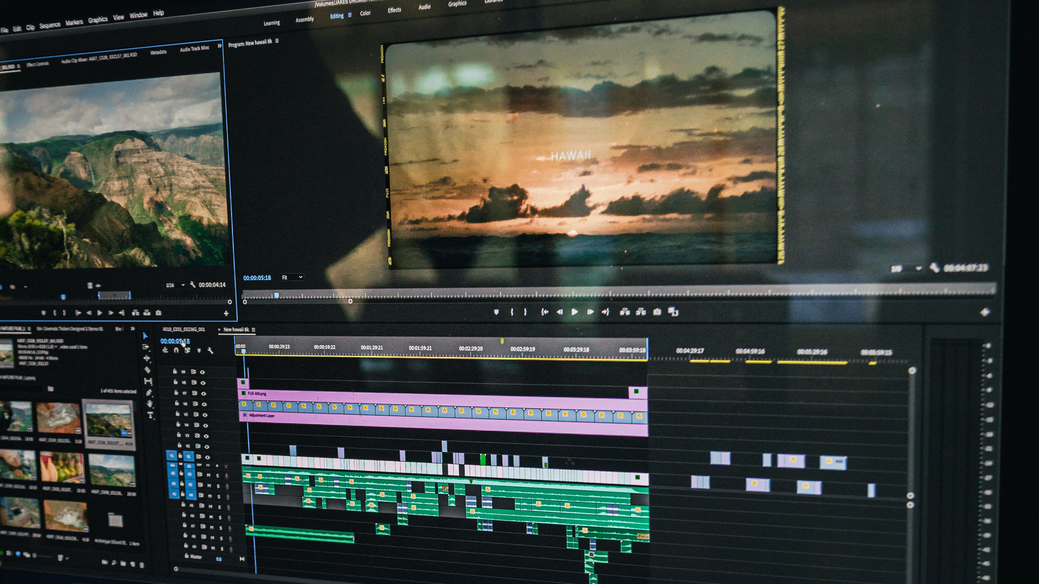Open source monitor 1/16 resolution dropdown
This screenshot has height=584, width=1039.
click(175, 285)
